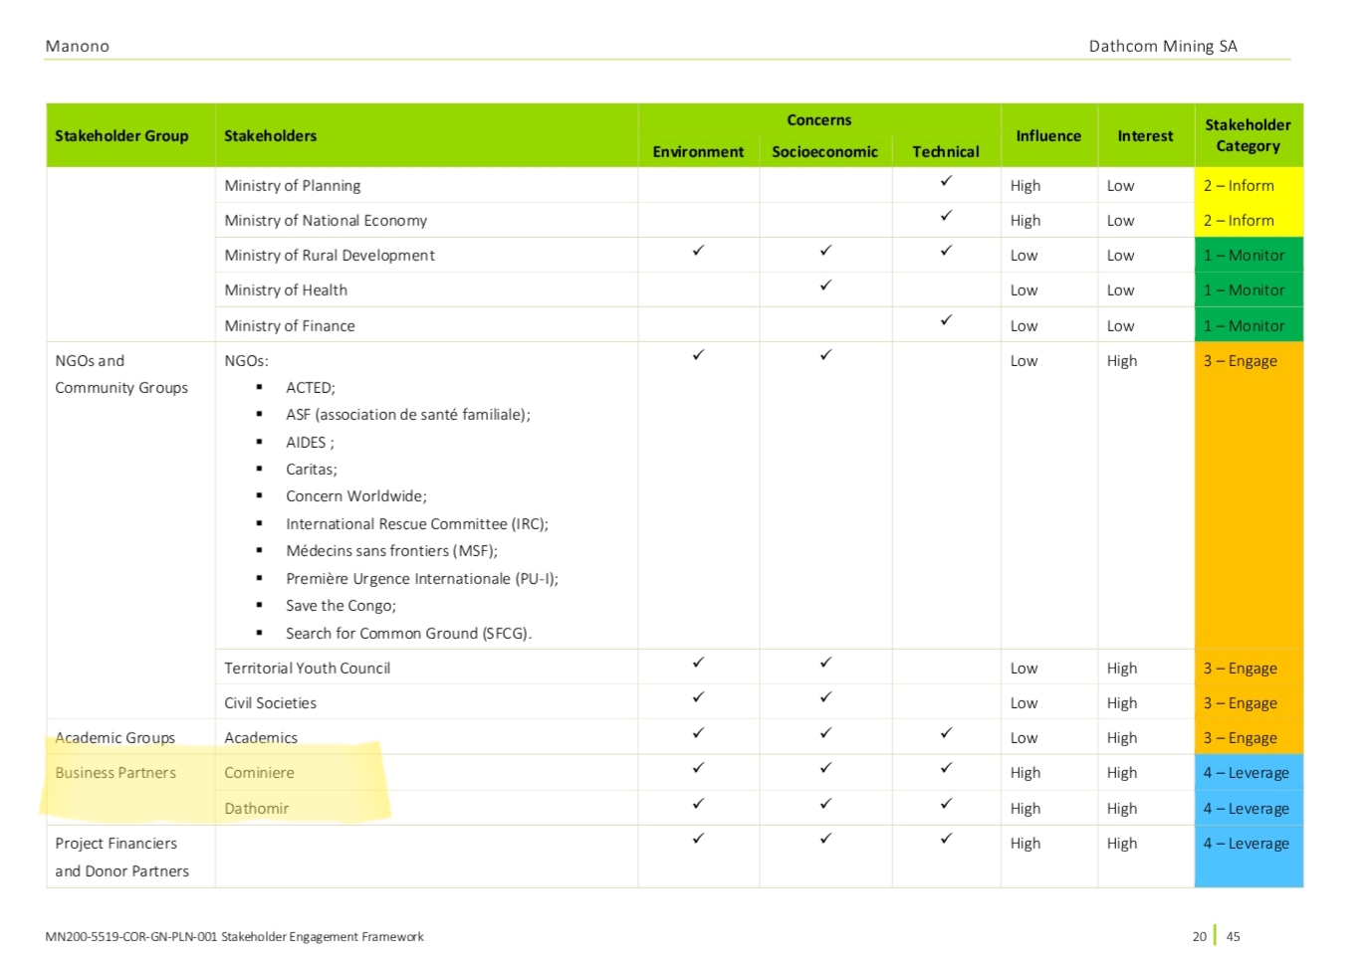
Task: Click the Environment checkmark in the Cominiere row
Action: coord(698,768)
